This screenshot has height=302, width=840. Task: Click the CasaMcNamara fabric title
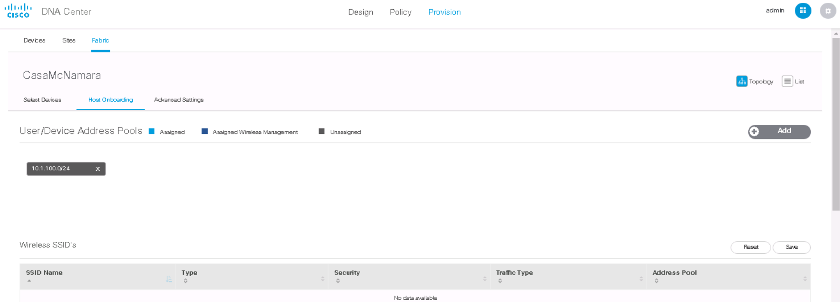(62, 75)
